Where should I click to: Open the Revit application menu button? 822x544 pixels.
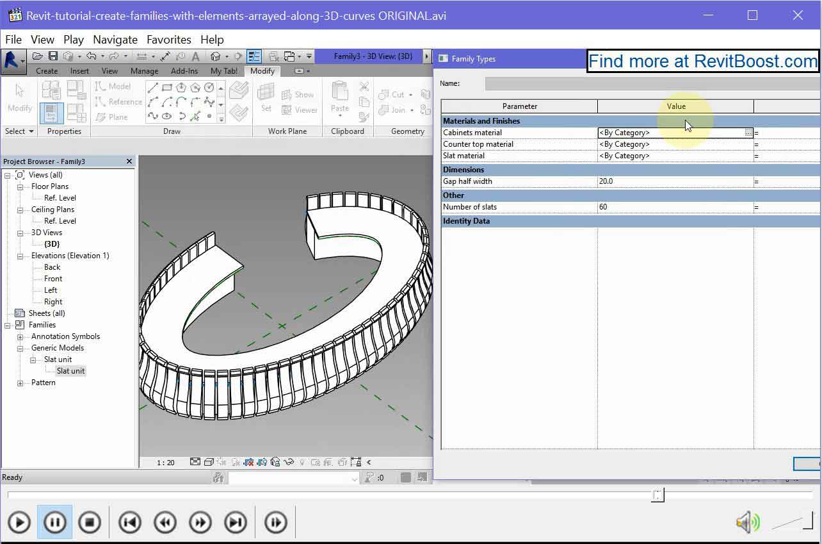pyautogui.click(x=12, y=60)
